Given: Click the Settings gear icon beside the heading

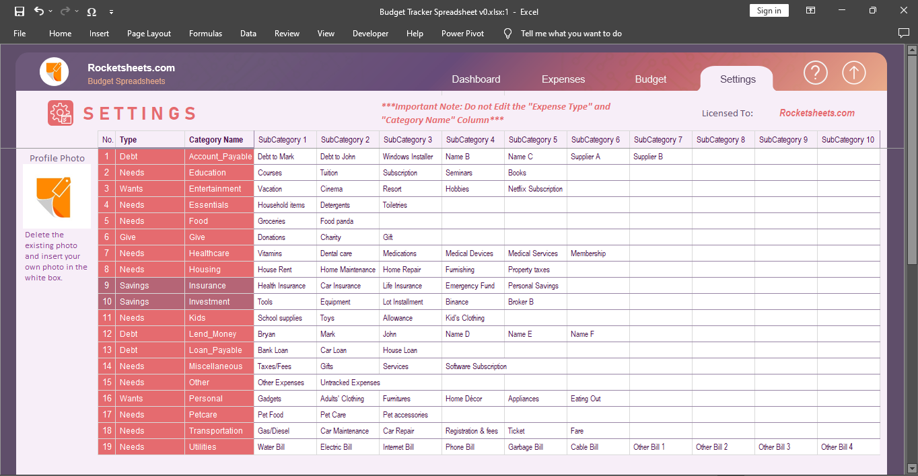Looking at the screenshot, I should [61, 113].
